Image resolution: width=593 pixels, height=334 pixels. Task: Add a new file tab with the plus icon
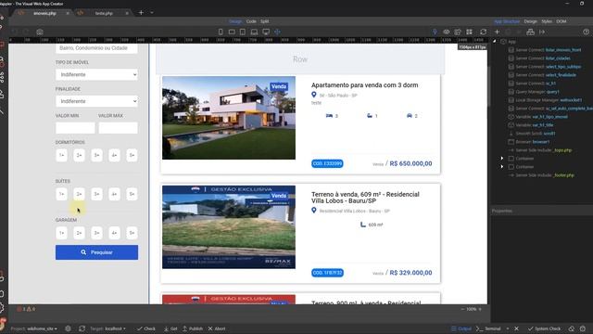click(x=141, y=12)
